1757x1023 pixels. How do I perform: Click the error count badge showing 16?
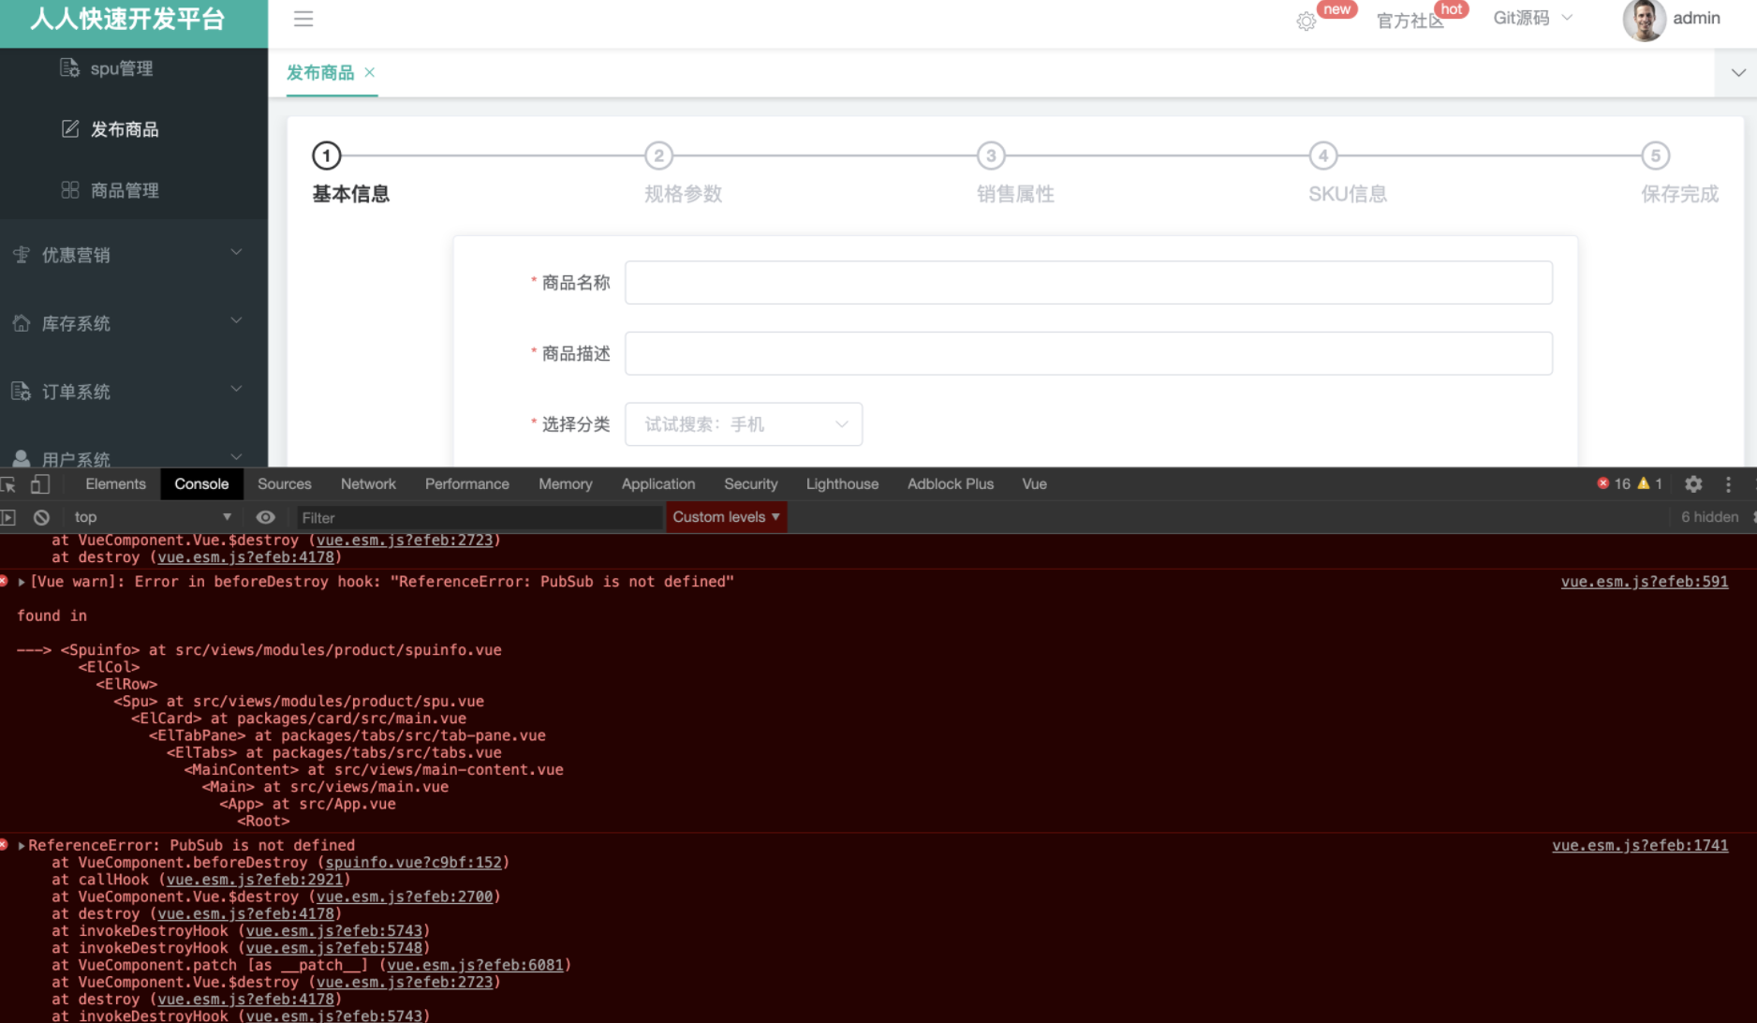(x=1614, y=483)
